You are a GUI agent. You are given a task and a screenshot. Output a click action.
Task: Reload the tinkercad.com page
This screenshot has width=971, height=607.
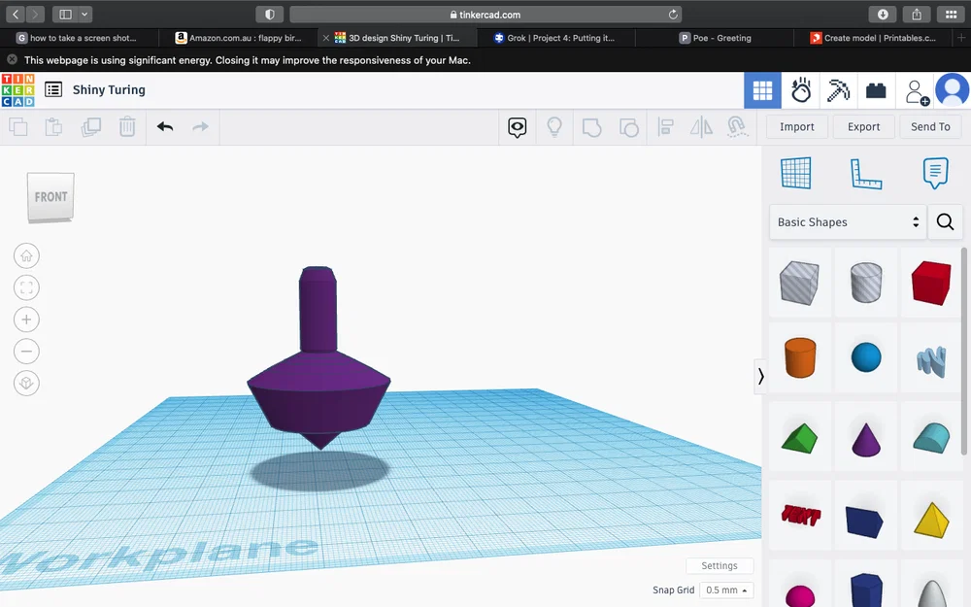[x=673, y=15]
